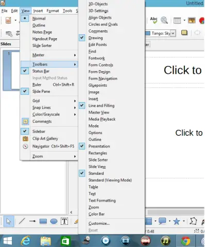205x247 pixels.
Task: Open Internet Explorer from the taskbar
Action: pos(26,241)
